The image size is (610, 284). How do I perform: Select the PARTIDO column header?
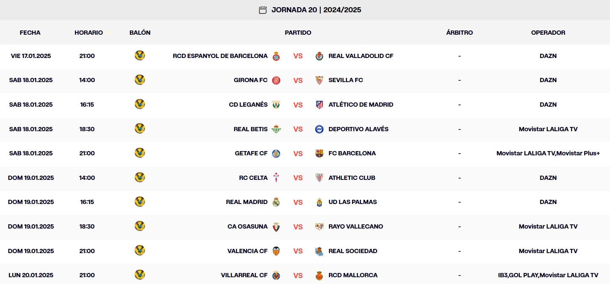click(x=298, y=32)
